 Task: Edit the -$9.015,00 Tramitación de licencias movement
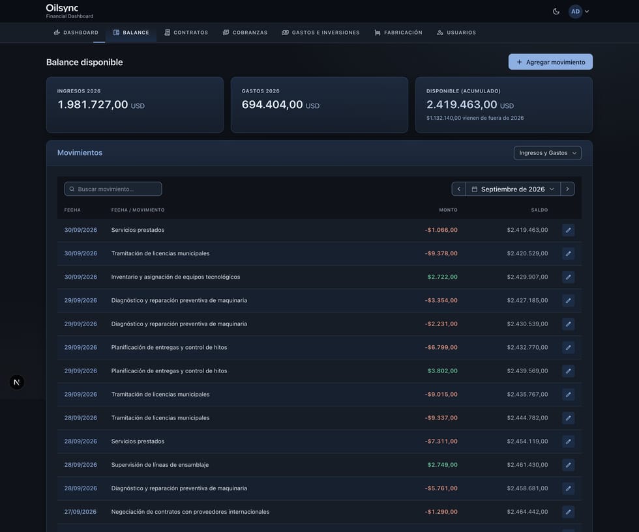point(568,395)
